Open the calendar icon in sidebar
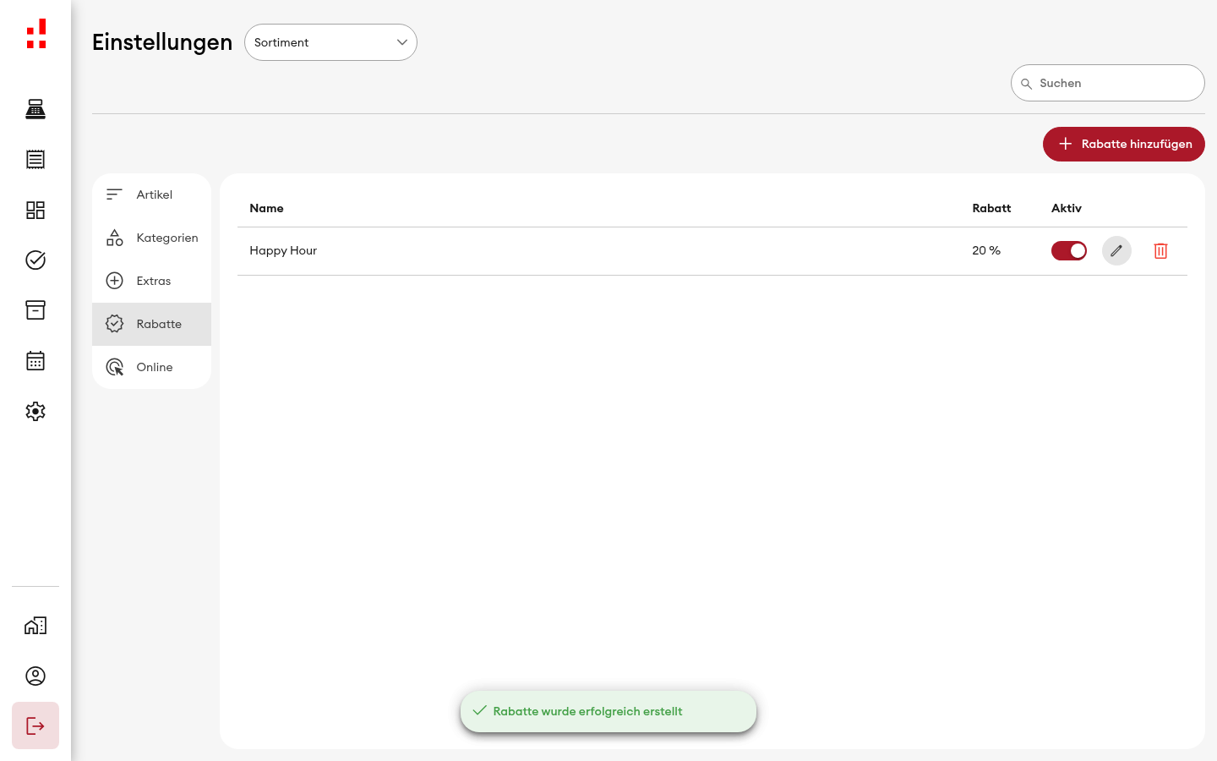 point(35,361)
